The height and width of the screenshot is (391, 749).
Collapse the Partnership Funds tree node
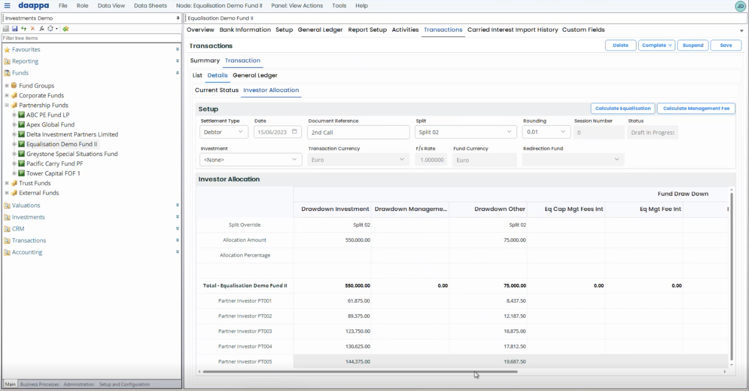(x=7, y=105)
